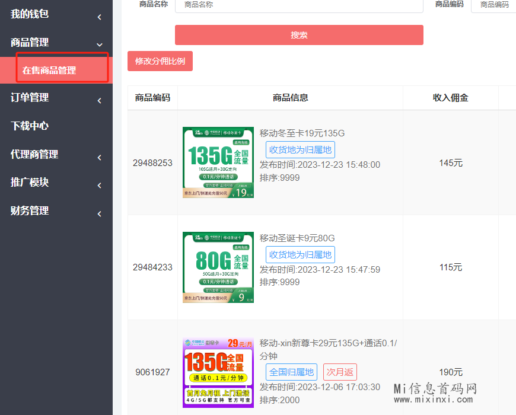The image size is (516, 415).
Task: Select 在售商品管理 submenu item
Action: (49, 70)
